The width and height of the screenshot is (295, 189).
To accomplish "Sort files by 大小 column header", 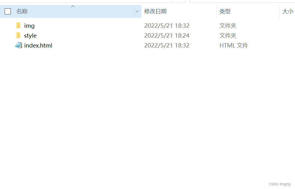I will [x=288, y=11].
